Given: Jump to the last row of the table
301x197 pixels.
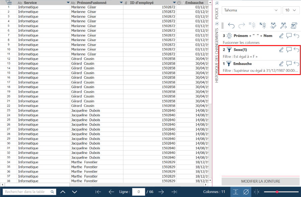Looking at the screenshot, I should 174,192.
